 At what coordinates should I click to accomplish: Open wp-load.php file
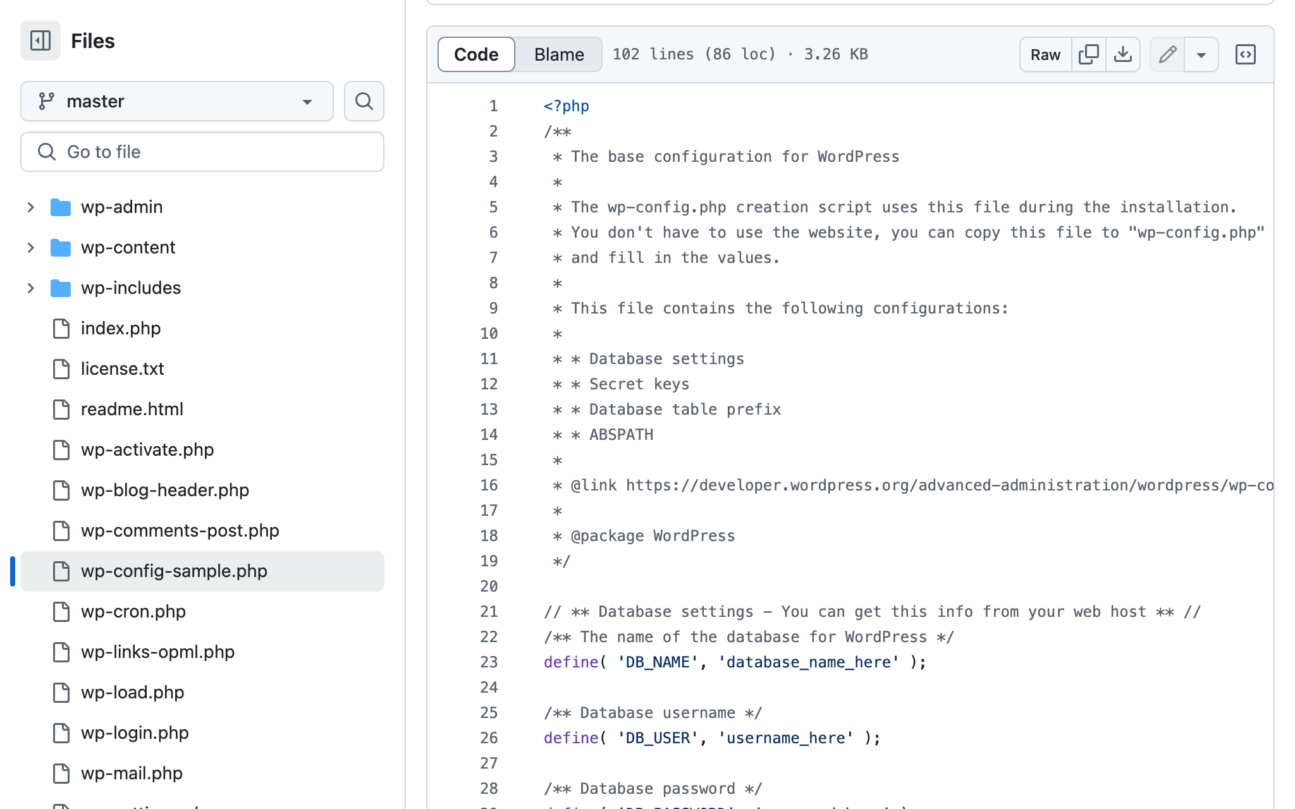pyautogui.click(x=132, y=693)
